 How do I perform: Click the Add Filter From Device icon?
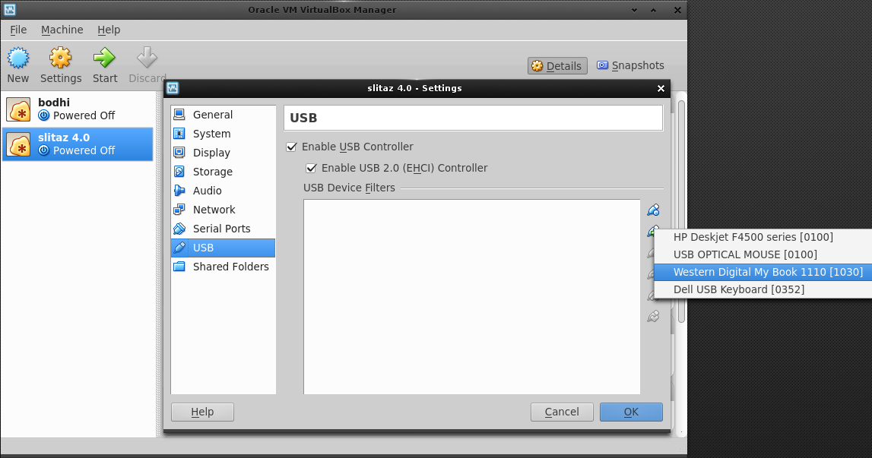653,231
